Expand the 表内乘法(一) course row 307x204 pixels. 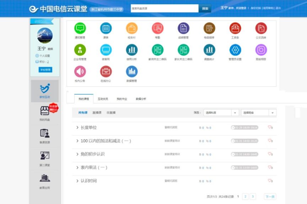click(x=77, y=167)
